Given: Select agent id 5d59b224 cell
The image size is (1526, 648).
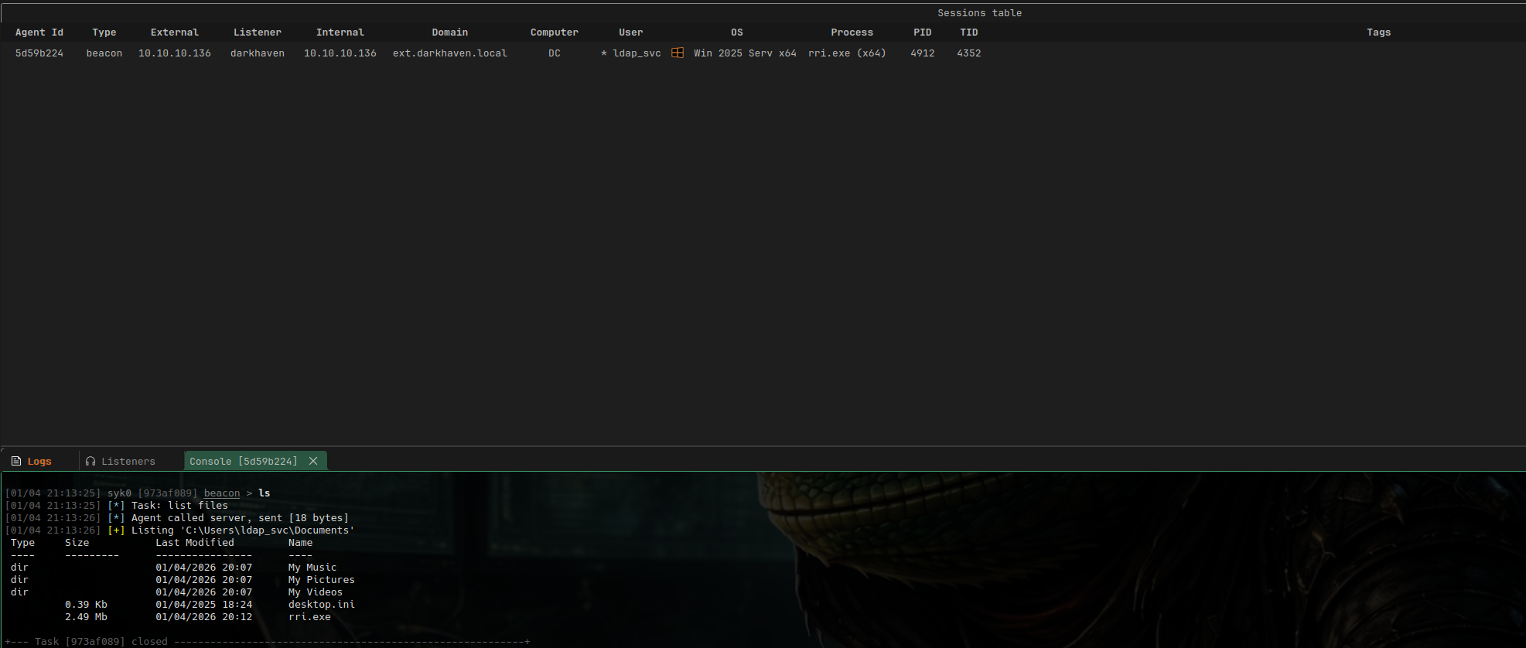Looking at the screenshot, I should 39,53.
